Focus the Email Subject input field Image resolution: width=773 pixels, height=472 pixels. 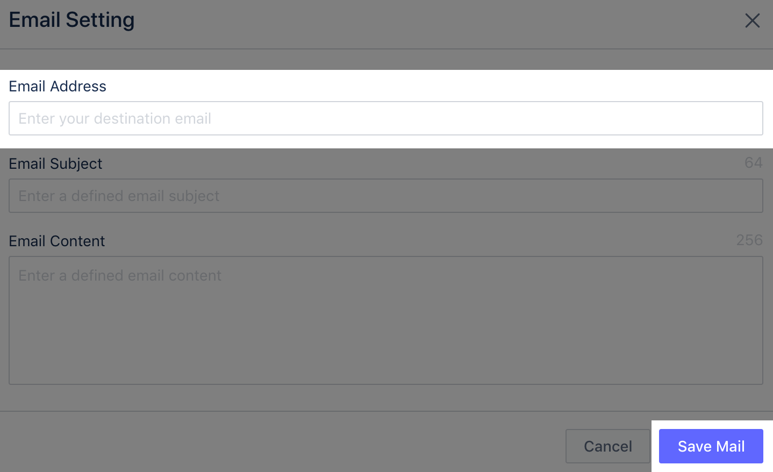pos(386,196)
